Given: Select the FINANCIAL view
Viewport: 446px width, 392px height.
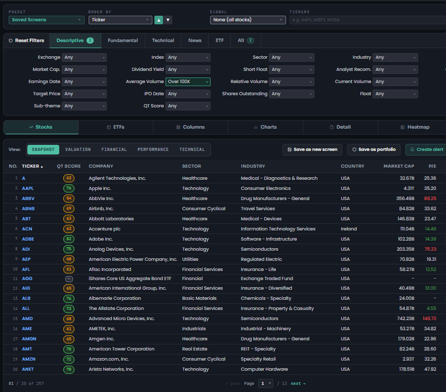Looking at the screenshot, I should pyautogui.click(x=114, y=149).
